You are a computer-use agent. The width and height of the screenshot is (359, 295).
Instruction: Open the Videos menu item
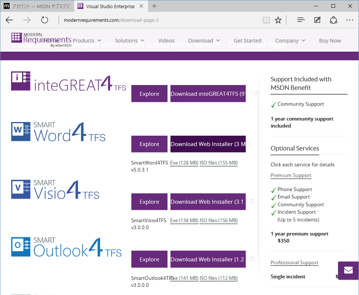(166, 41)
